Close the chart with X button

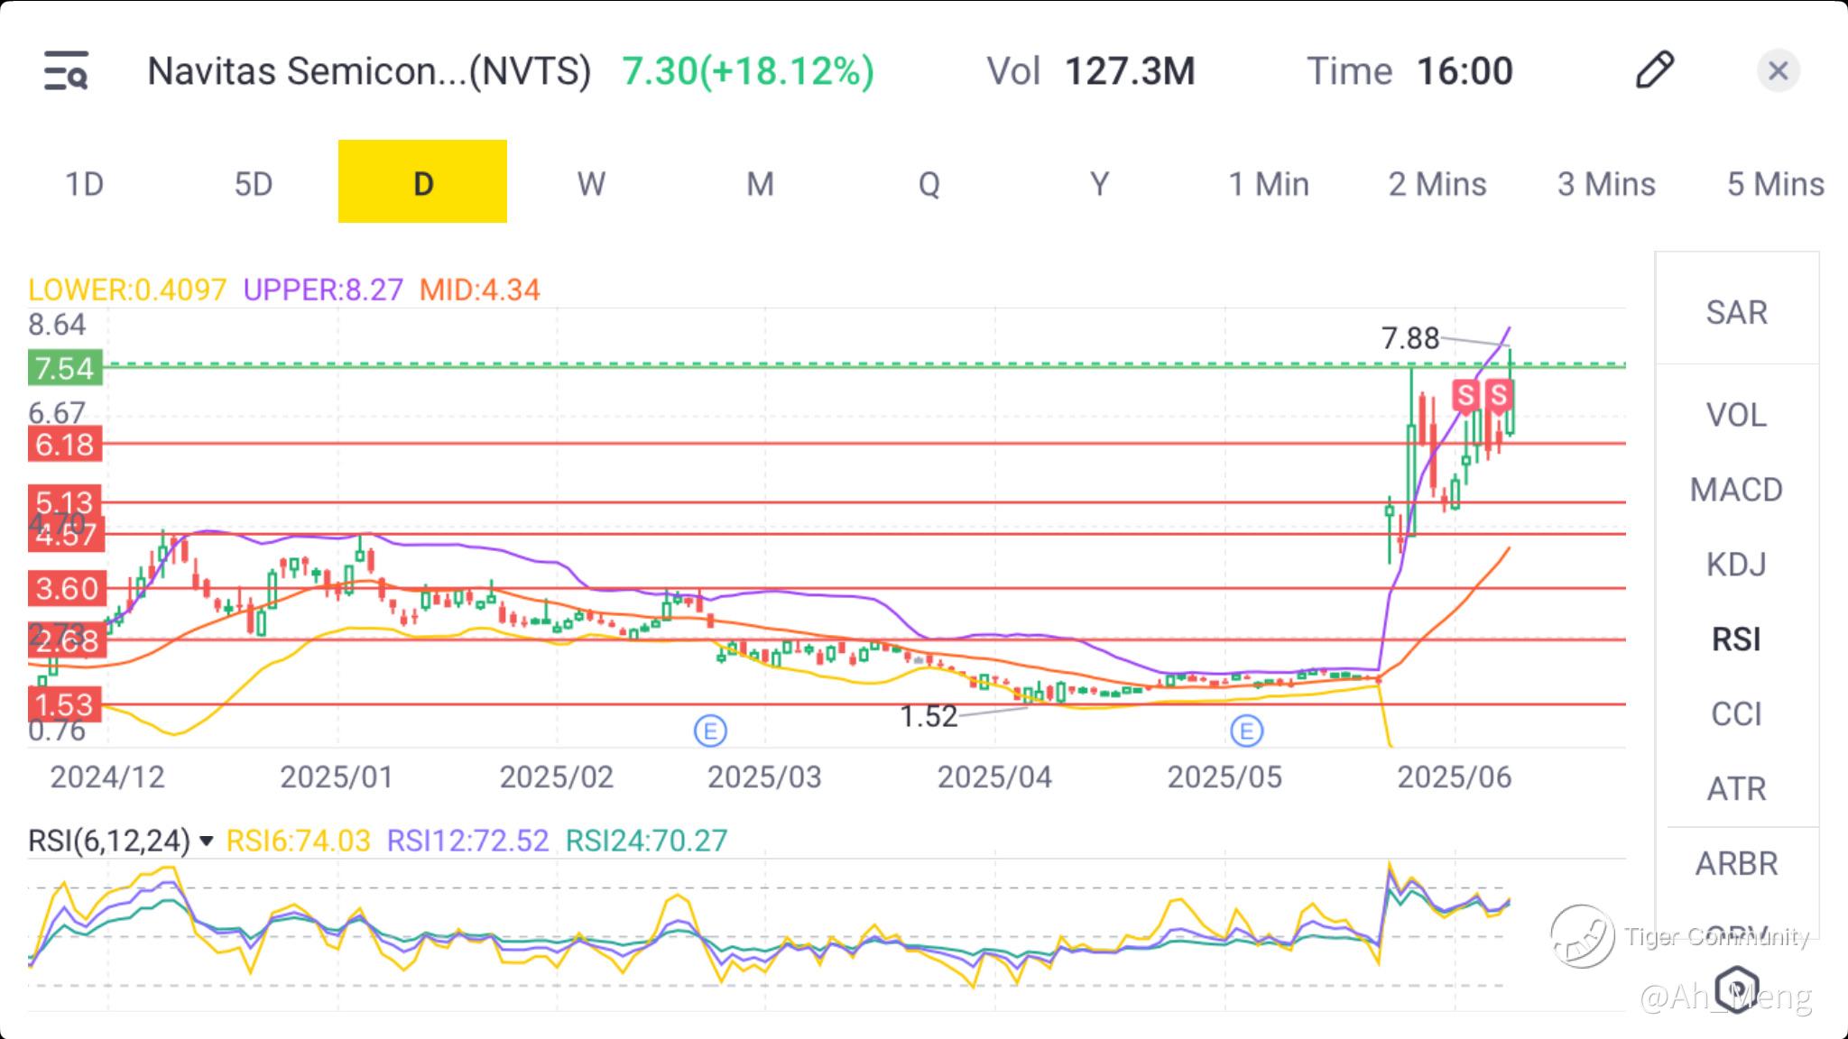(1778, 70)
